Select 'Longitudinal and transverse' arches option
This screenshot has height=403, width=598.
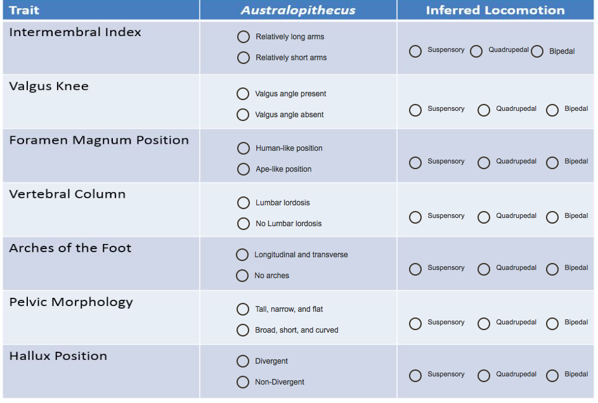click(242, 255)
